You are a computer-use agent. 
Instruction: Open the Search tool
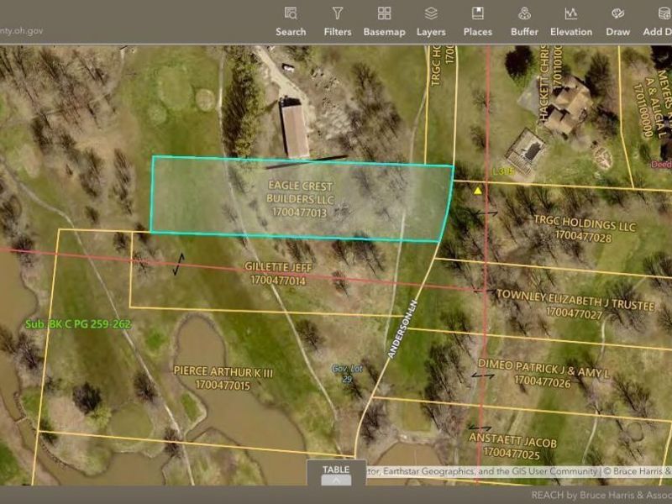[x=291, y=22]
